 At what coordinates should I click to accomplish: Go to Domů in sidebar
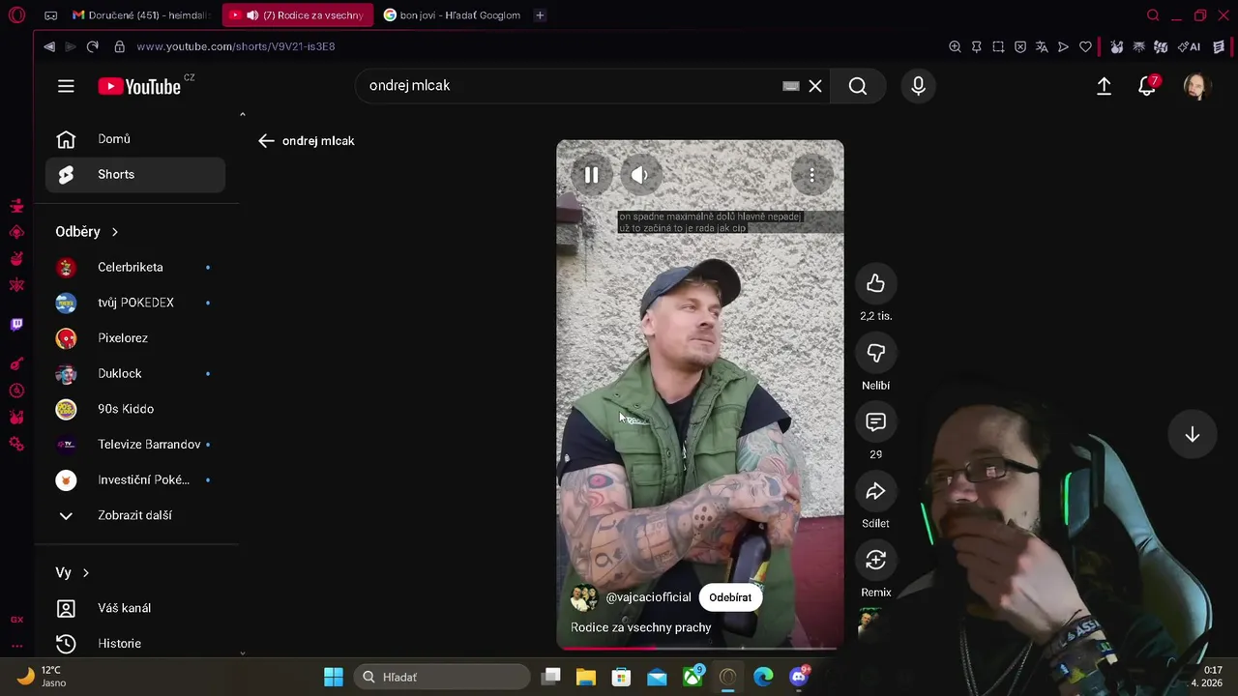coord(135,139)
